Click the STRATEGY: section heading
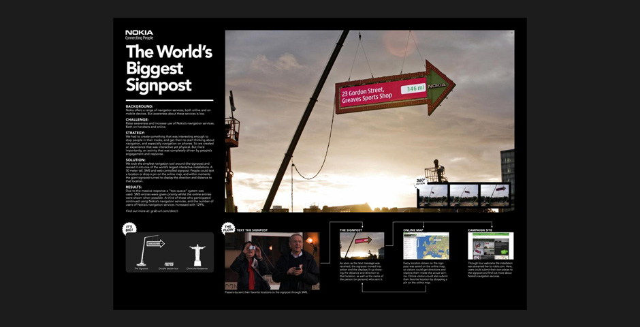640x327 pixels. click(135, 133)
